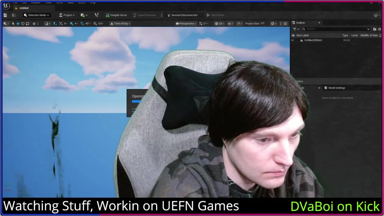This screenshot has width=384, height=216.
Task: Toggle rotation snapping value 45°
Action: 85,23
